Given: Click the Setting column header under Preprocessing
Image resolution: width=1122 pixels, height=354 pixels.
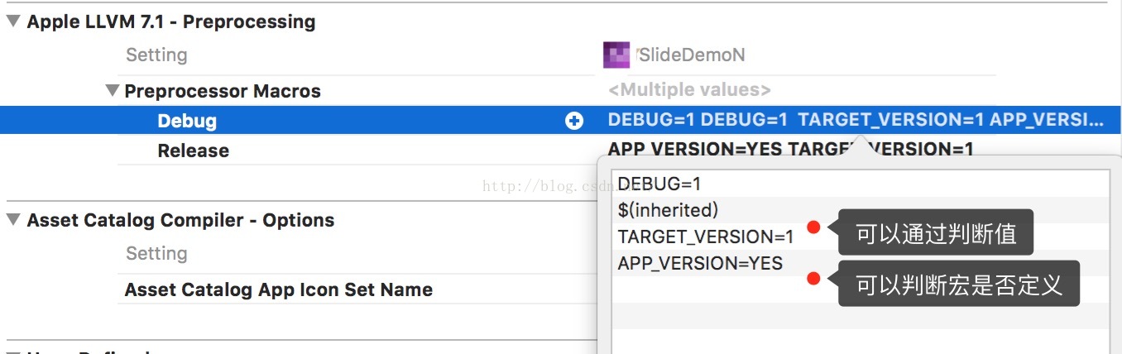Looking at the screenshot, I should click(x=156, y=55).
